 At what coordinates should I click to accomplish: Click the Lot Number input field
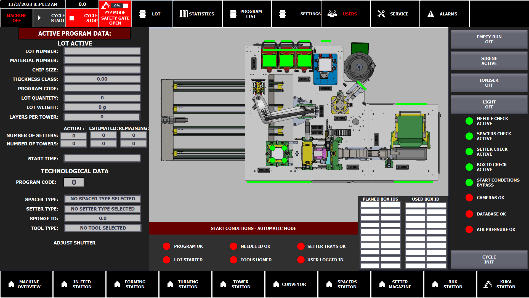[102, 51]
